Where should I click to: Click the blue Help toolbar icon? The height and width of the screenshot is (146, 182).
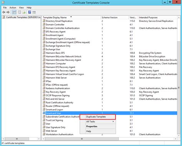30,12
